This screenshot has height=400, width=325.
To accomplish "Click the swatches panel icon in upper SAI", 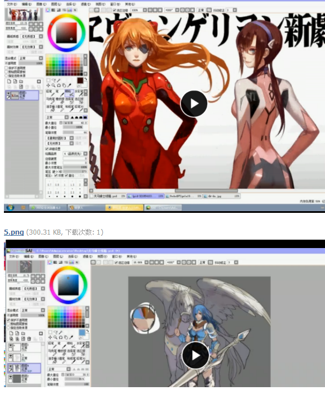I will (x=69, y=10).
